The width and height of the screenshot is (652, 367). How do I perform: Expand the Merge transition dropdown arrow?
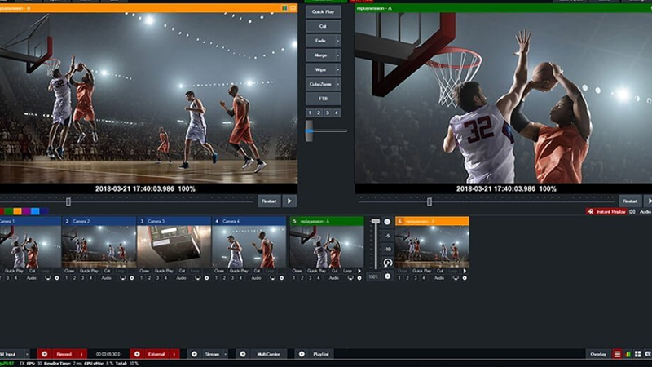(337, 55)
